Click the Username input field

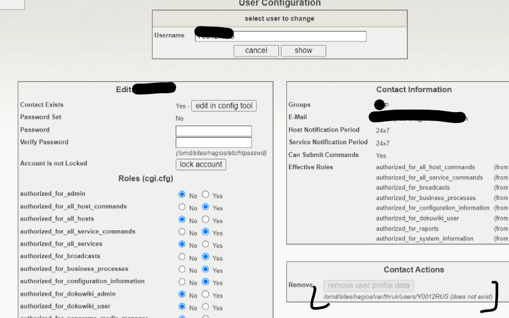[x=281, y=36]
